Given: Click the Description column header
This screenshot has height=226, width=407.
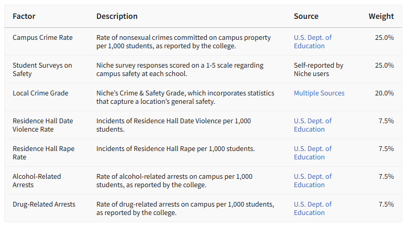Looking at the screenshot, I should pyautogui.click(x=117, y=16).
